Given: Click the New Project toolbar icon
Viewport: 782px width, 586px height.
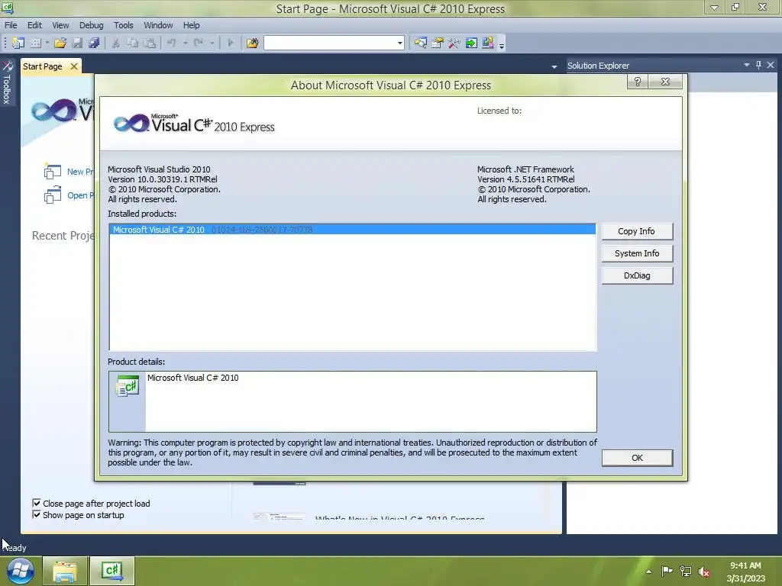Looking at the screenshot, I should coord(18,43).
